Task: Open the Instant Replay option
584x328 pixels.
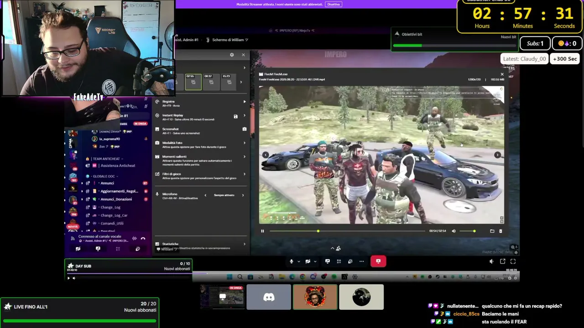Action: tap(200, 117)
